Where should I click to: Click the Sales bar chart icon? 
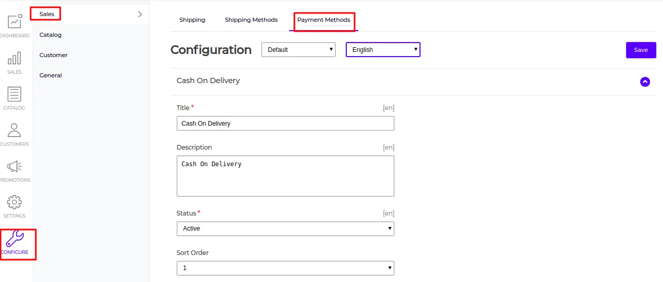coord(15,58)
